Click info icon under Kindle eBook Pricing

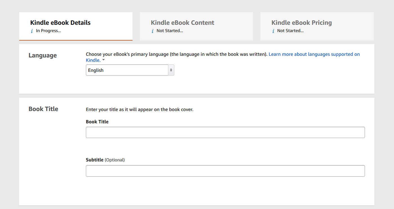(273, 31)
